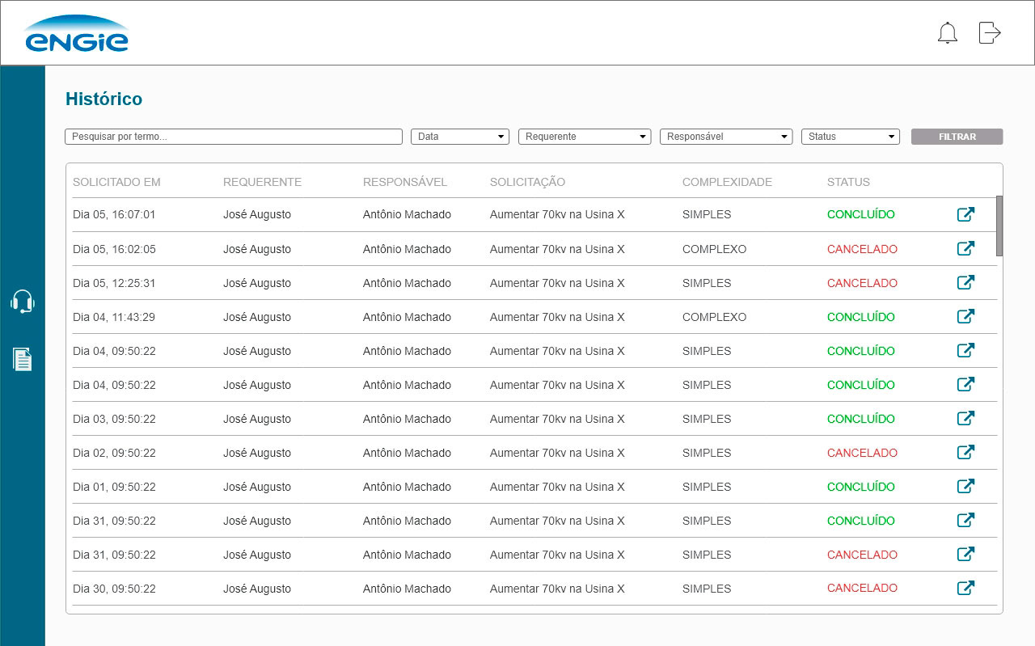Click CONCLUÍDO status in the Dia 03 row
This screenshot has width=1035, height=646.
click(861, 419)
